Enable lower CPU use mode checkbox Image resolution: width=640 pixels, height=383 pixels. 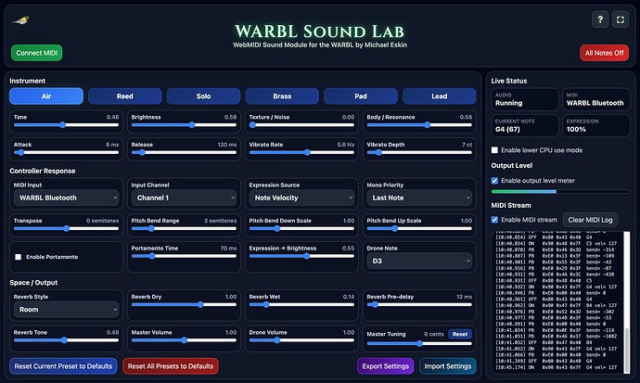494,150
